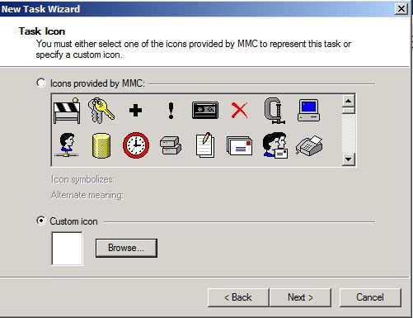Screen dimensions: 413x318
Task: Pick the red clock icon
Action: click(x=136, y=145)
